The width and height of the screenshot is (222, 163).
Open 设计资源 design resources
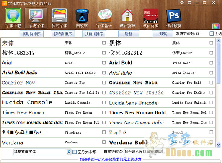click(127, 18)
